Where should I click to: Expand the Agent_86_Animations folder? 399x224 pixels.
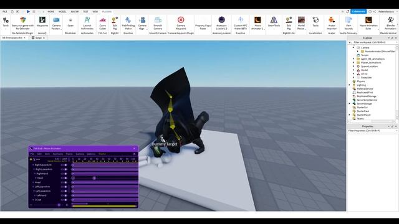[353, 59]
